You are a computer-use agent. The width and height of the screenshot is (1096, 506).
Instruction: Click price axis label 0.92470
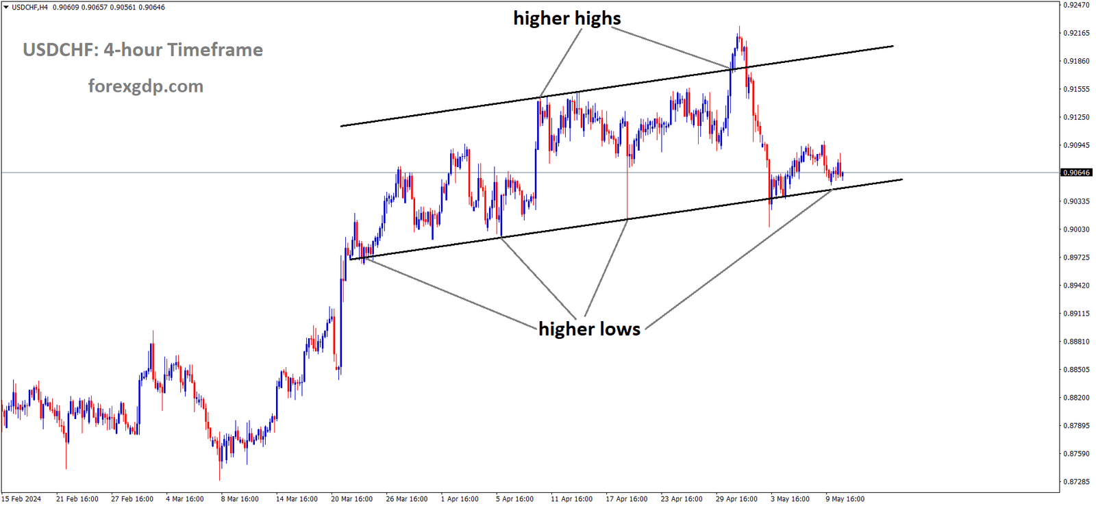[1076, 5]
